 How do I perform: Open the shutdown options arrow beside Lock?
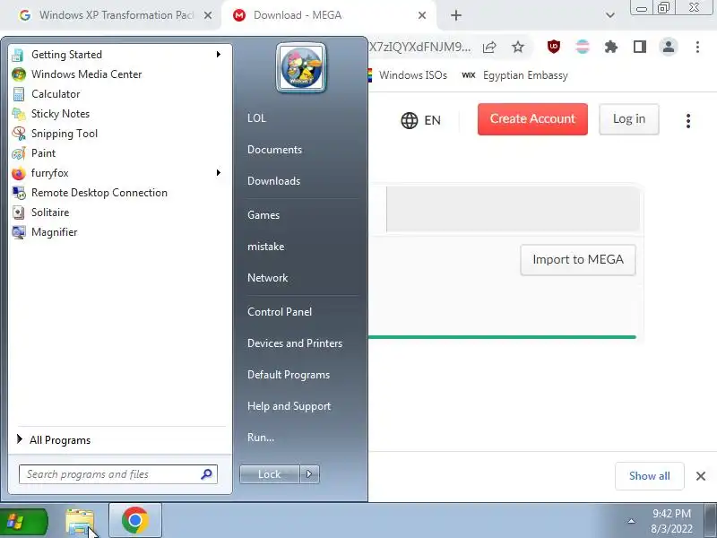coord(309,474)
